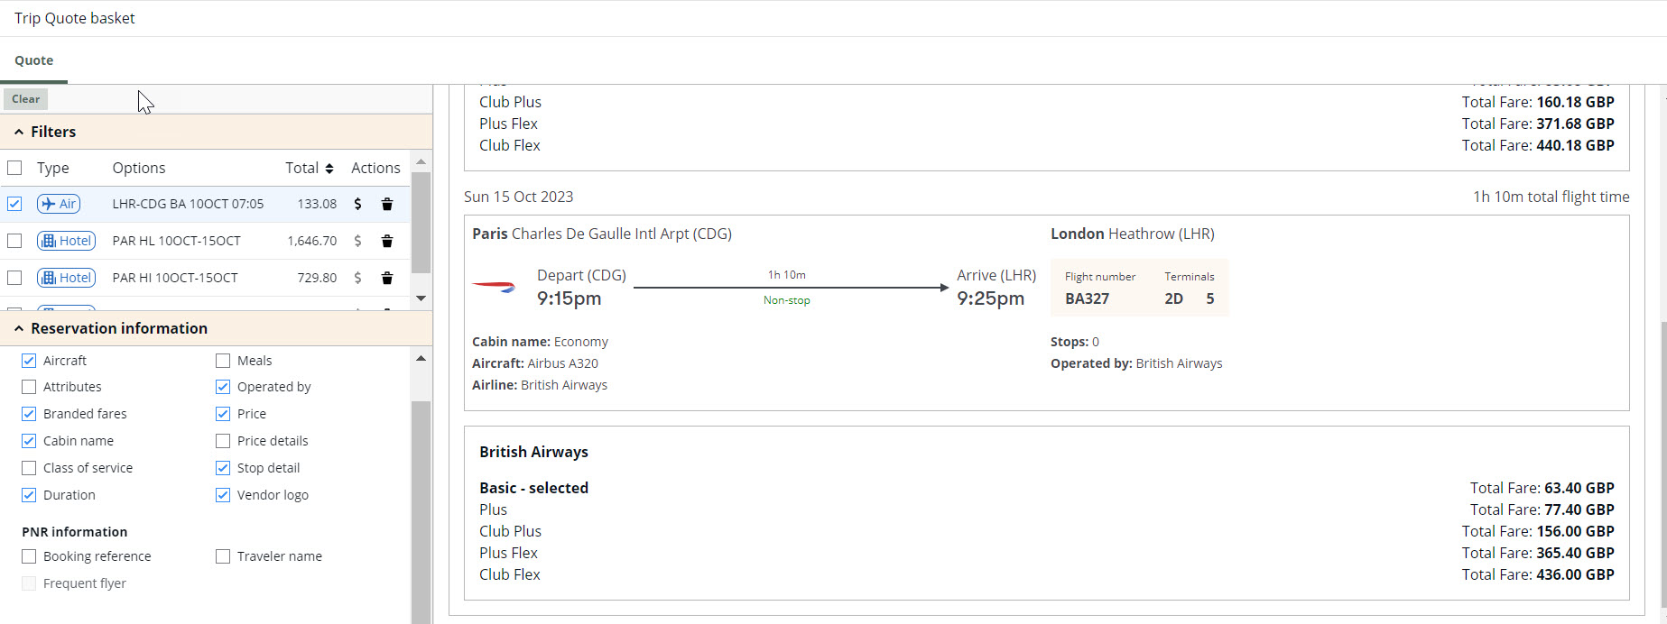
Task: Click the options list scrollbar down arrow
Action: click(x=421, y=298)
